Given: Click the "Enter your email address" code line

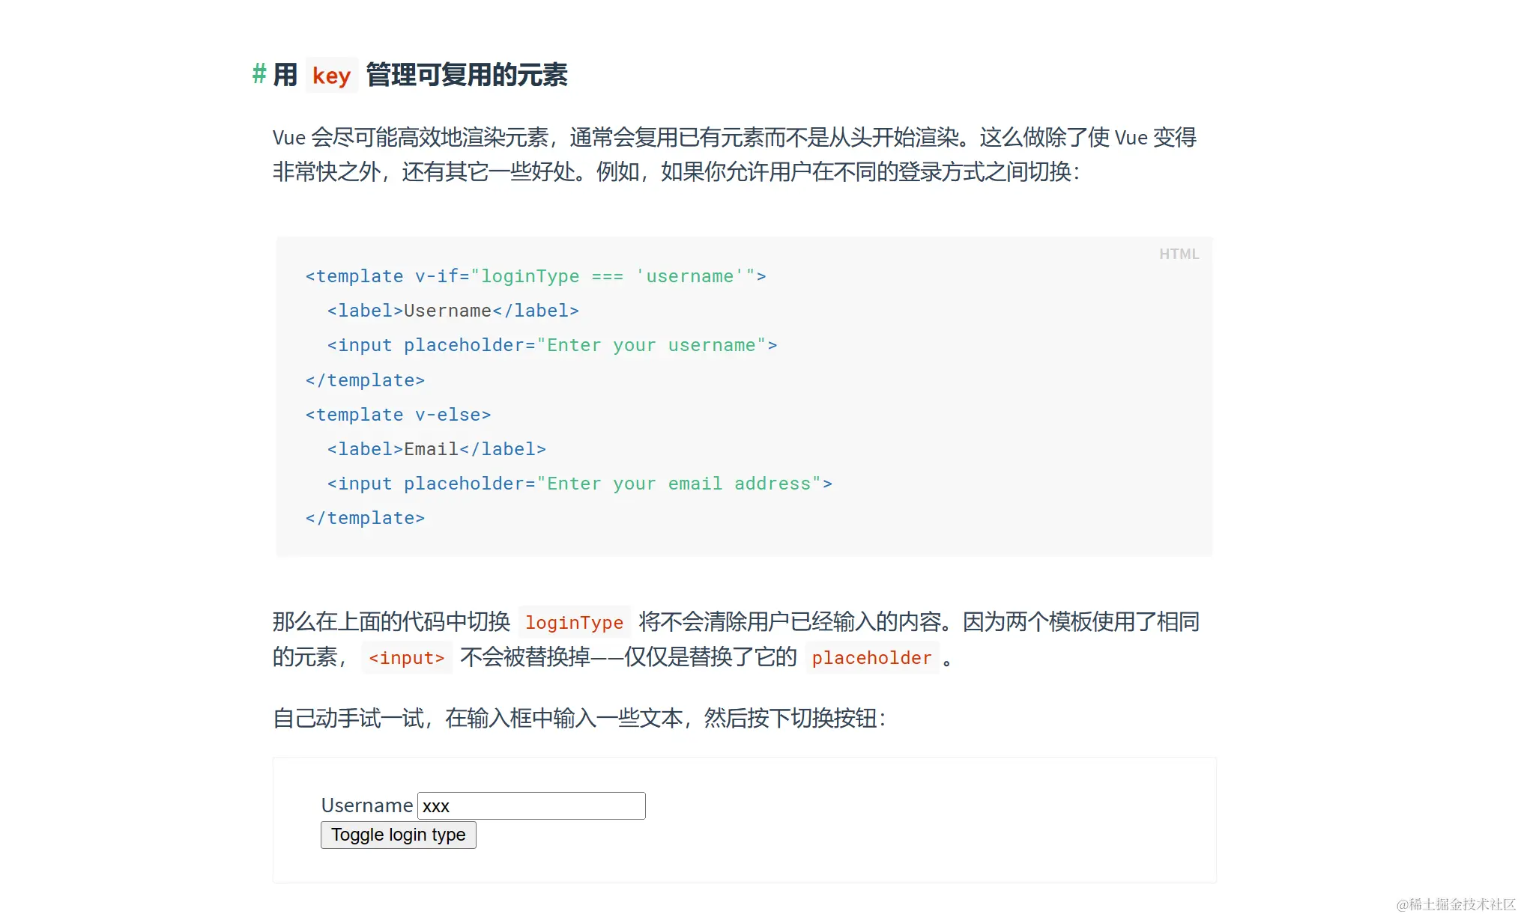Looking at the screenshot, I should point(579,484).
